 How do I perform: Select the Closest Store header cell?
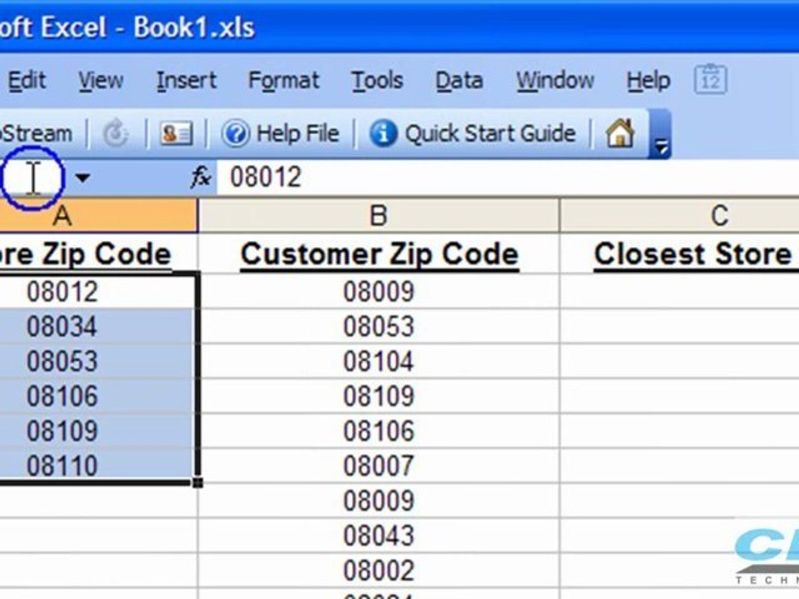tap(679, 254)
